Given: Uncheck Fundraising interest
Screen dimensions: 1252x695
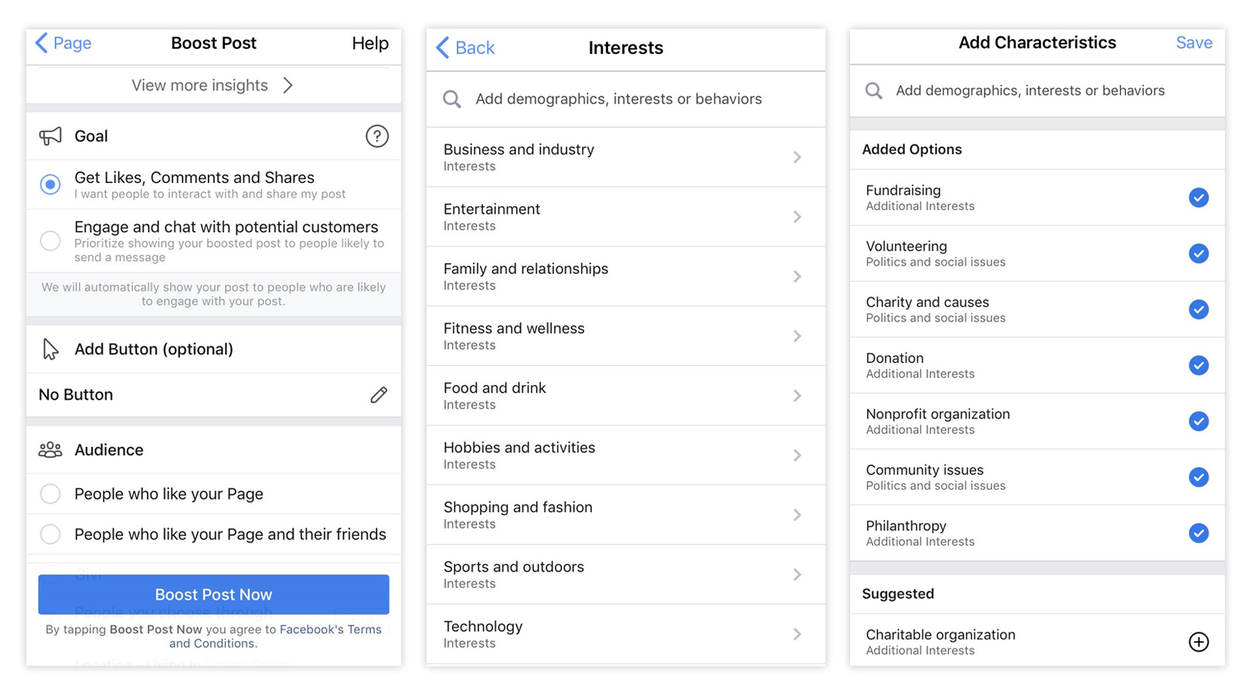Looking at the screenshot, I should 1199,198.
